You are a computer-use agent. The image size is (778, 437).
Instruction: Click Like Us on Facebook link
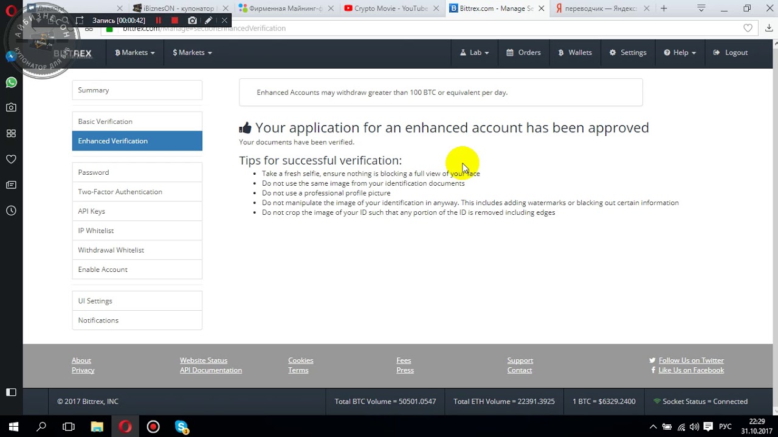click(x=691, y=370)
